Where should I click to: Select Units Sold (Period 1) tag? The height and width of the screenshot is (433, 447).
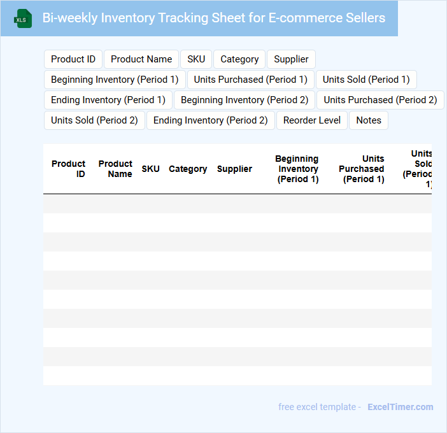(366, 80)
